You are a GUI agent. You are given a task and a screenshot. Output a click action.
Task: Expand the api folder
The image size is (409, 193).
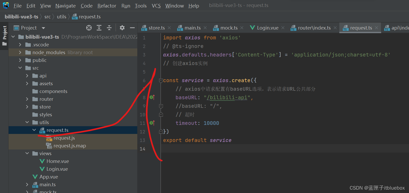(x=27, y=76)
